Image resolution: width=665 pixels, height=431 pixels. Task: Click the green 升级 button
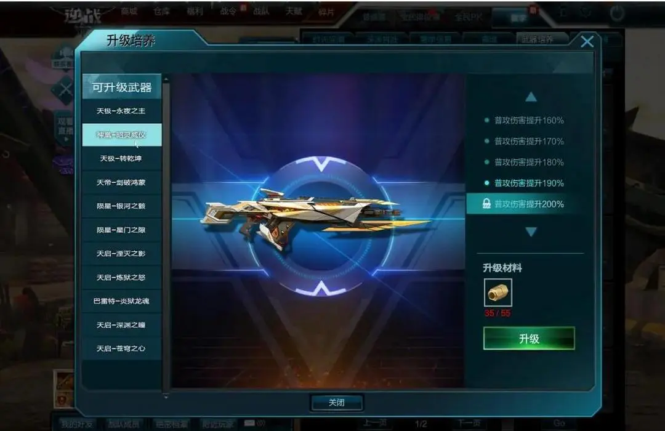pos(529,339)
